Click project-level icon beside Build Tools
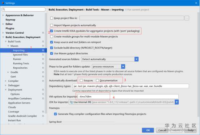 pyautogui.click(x=43, y=41)
